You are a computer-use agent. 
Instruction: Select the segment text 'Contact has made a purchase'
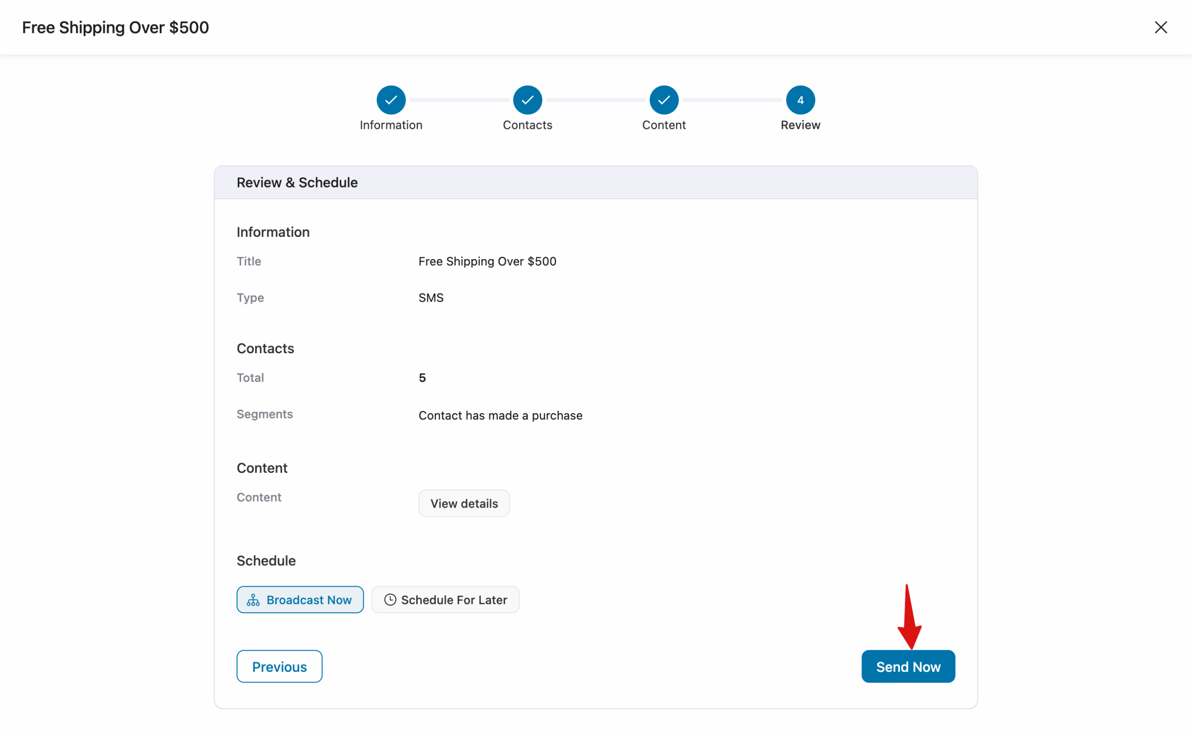pyautogui.click(x=500, y=415)
